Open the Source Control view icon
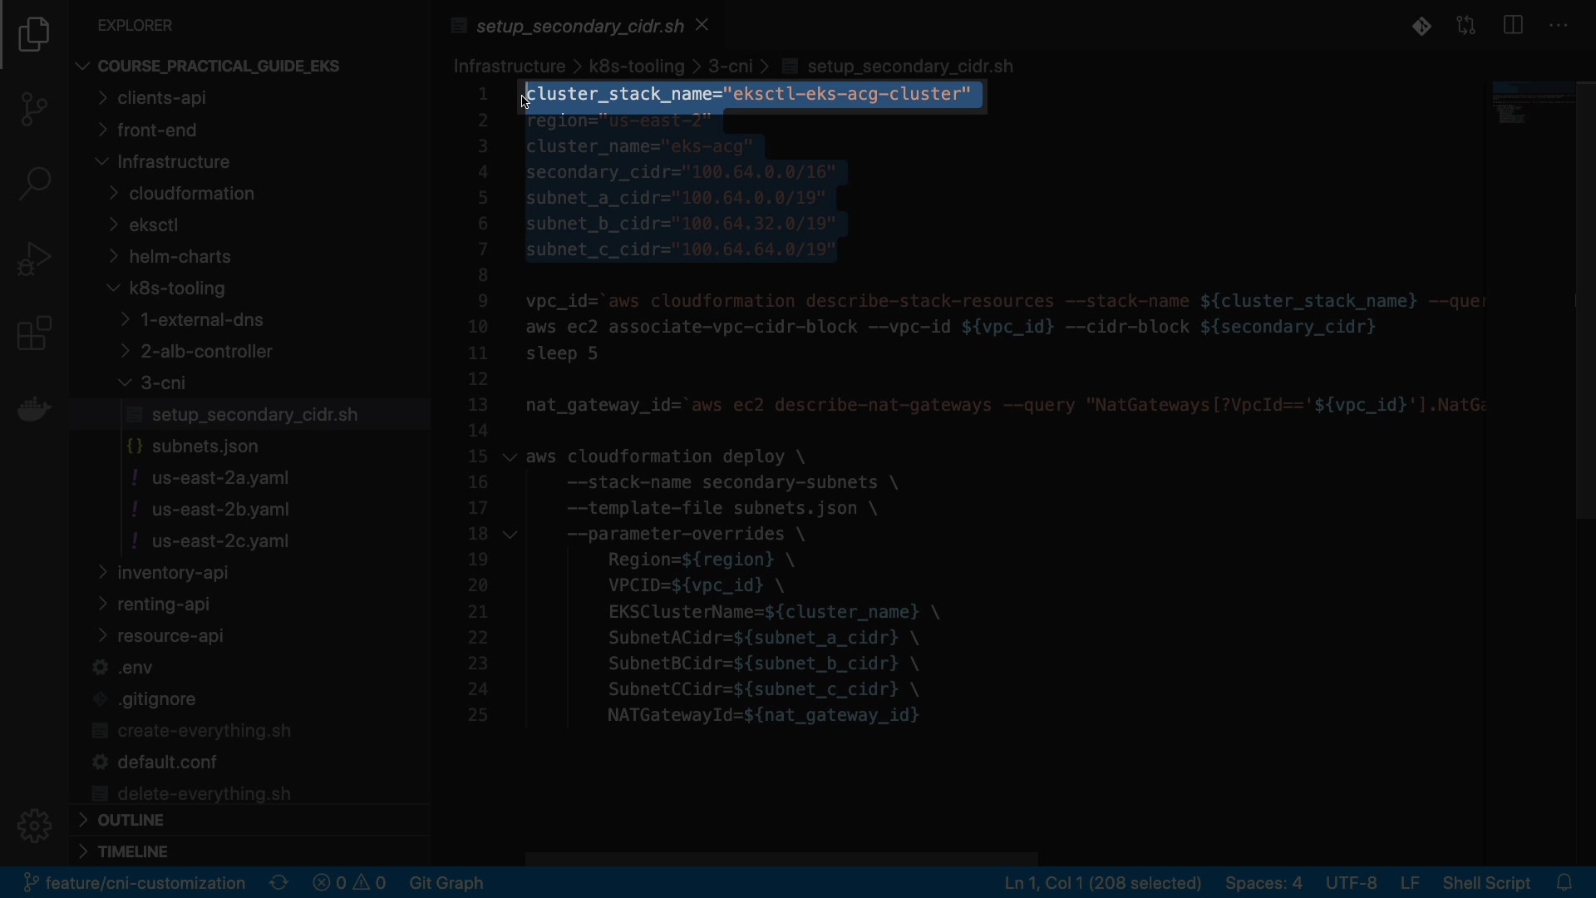The width and height of the screenshot is (1596, 898). coord(34,108)
